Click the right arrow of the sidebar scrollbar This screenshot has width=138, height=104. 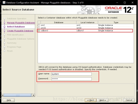pos(34,95)
